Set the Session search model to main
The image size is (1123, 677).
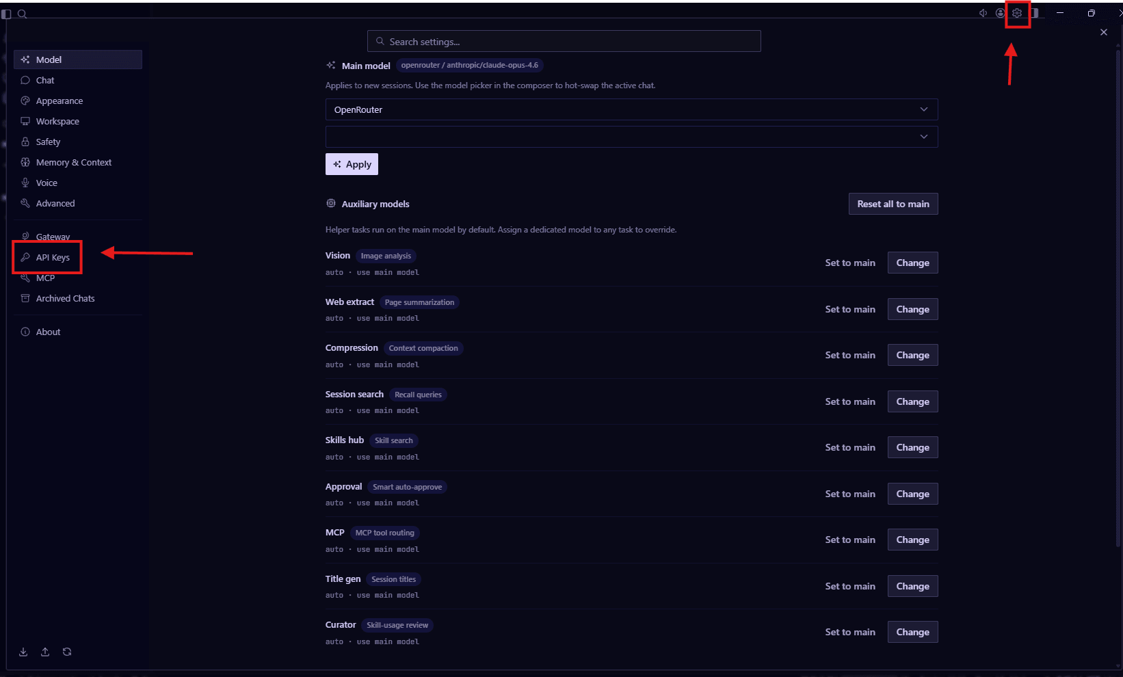pos(850,401)
